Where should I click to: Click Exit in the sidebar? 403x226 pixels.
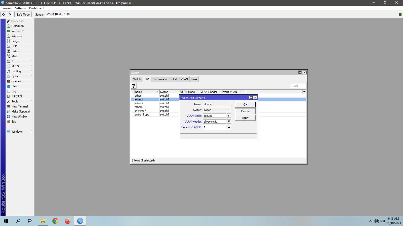coord(20,122)
